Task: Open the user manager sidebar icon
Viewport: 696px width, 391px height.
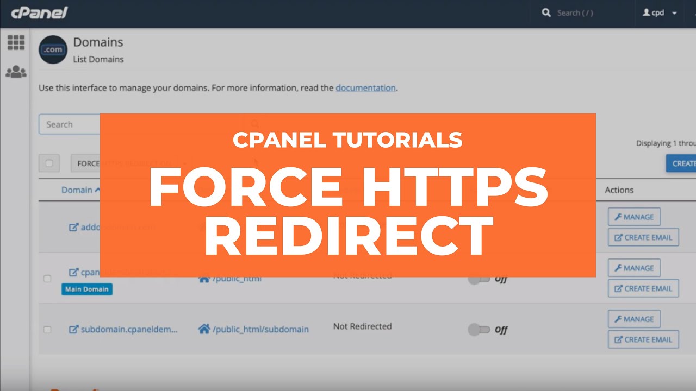Action: [16, 72]
